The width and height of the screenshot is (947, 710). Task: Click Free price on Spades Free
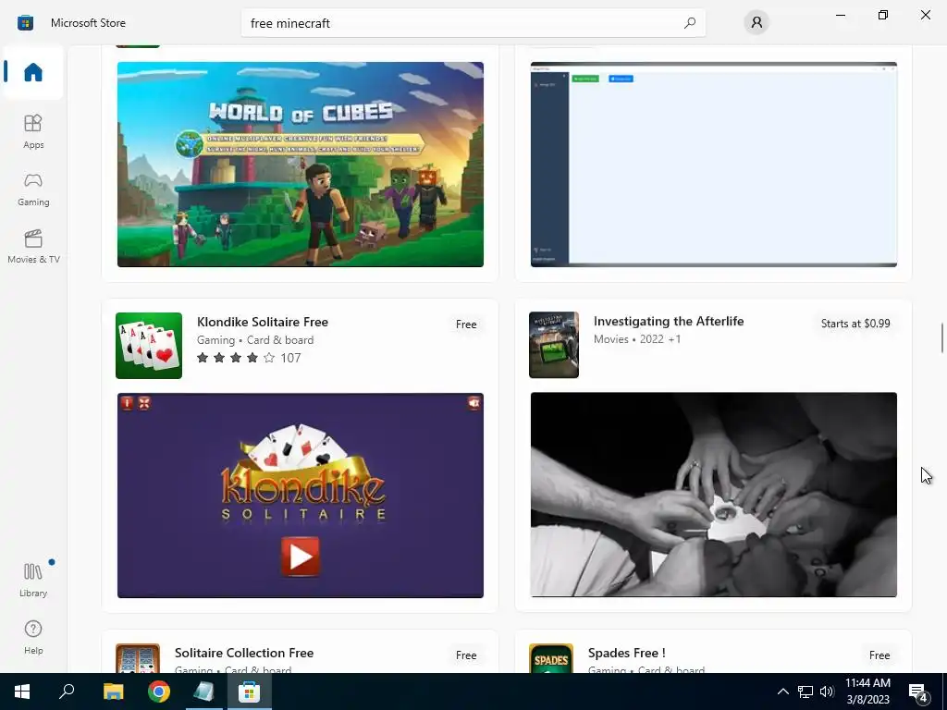click(879, 655)
